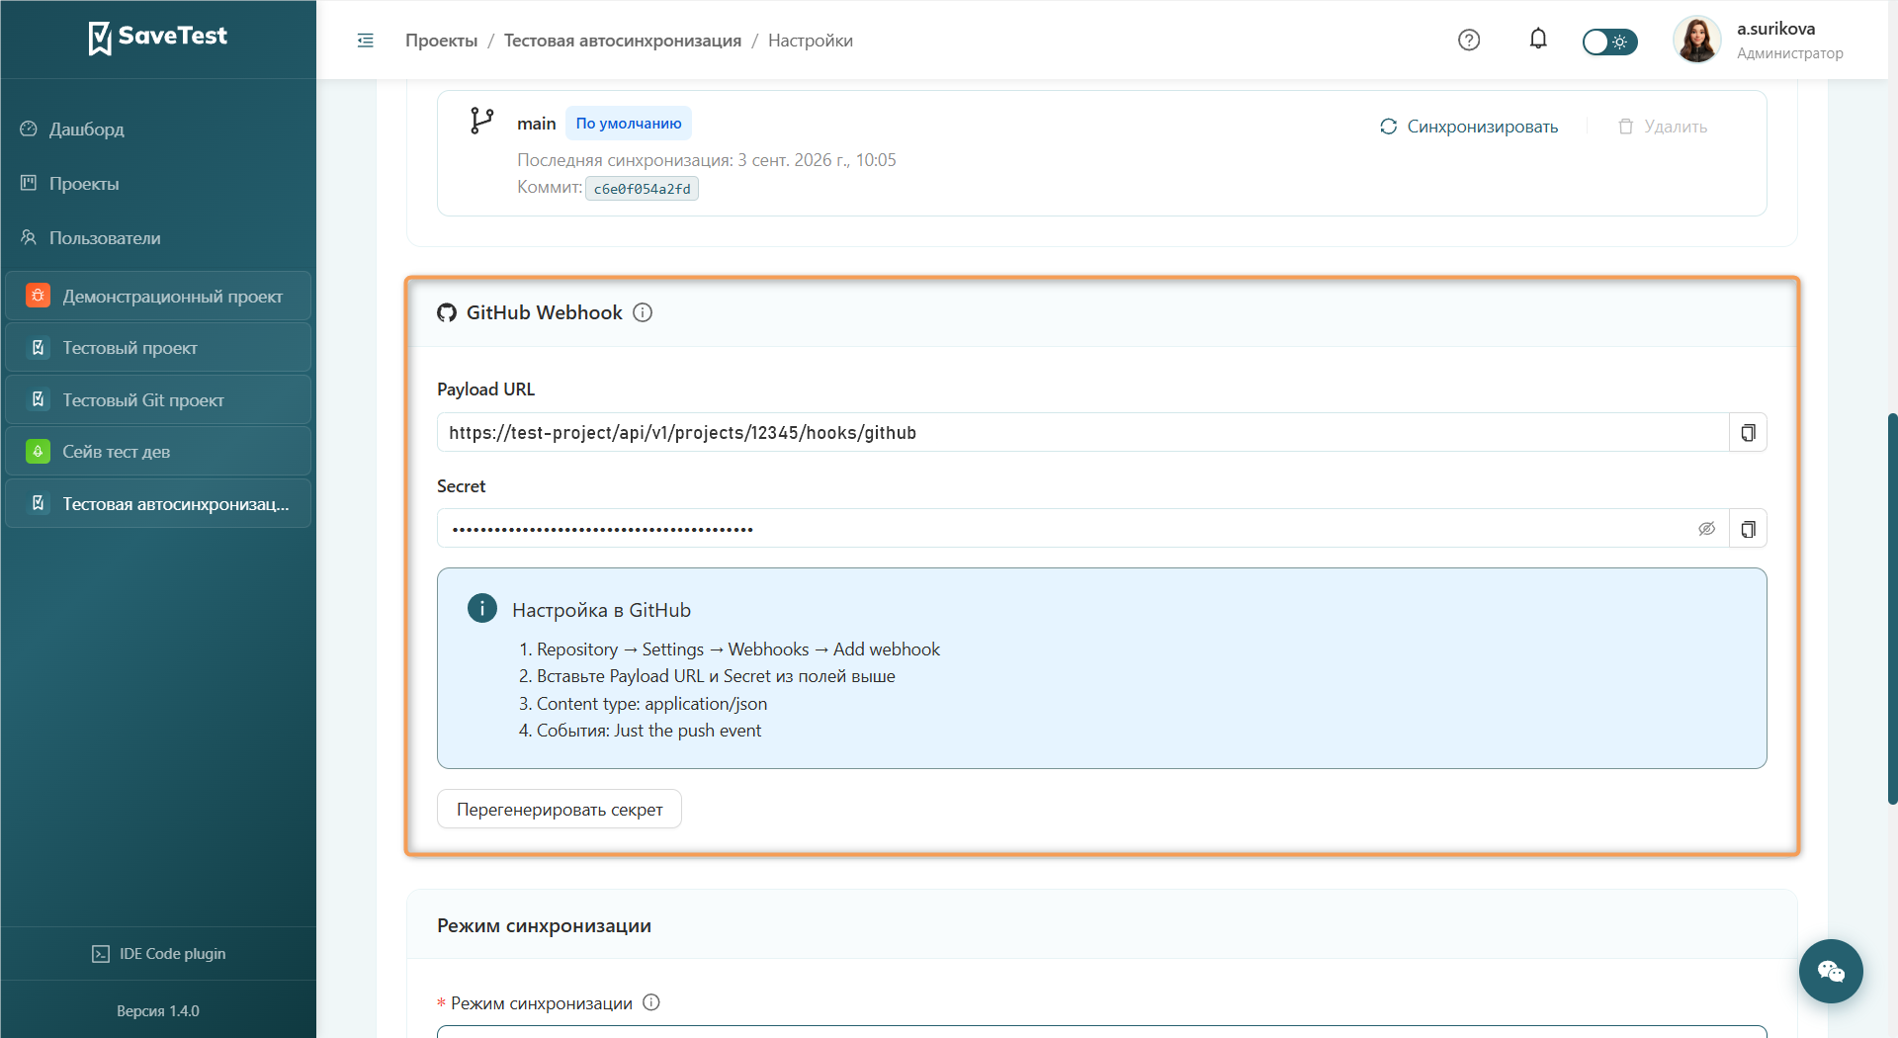This screenshot has height=1038, width=1898.
Task: Click the GitHub octocat icon
Action: (447, 312)
